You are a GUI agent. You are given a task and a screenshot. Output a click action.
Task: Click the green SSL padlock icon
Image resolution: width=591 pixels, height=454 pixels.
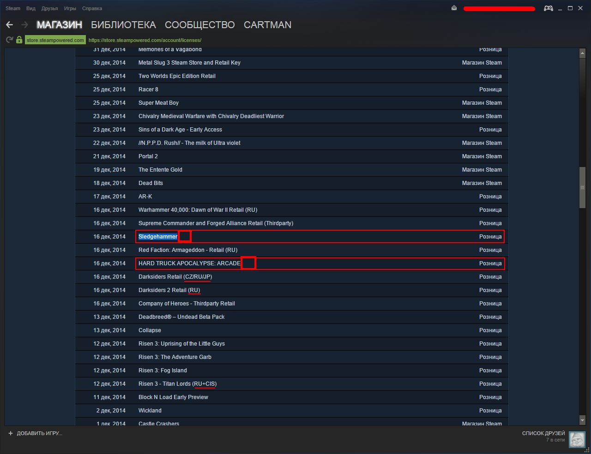pyautogui.click(x=19, y=40)
